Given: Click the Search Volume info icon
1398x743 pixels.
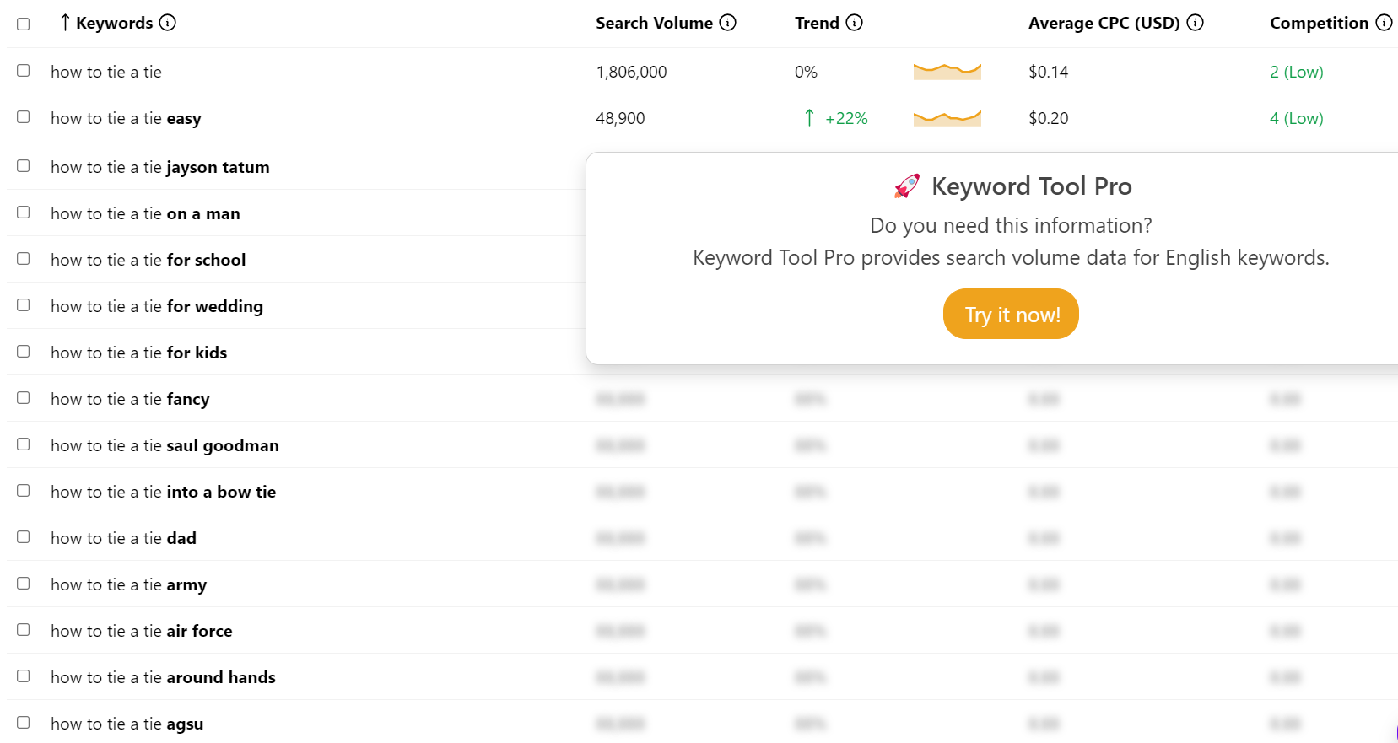Looking at the screenshot, I should (728, 23).
